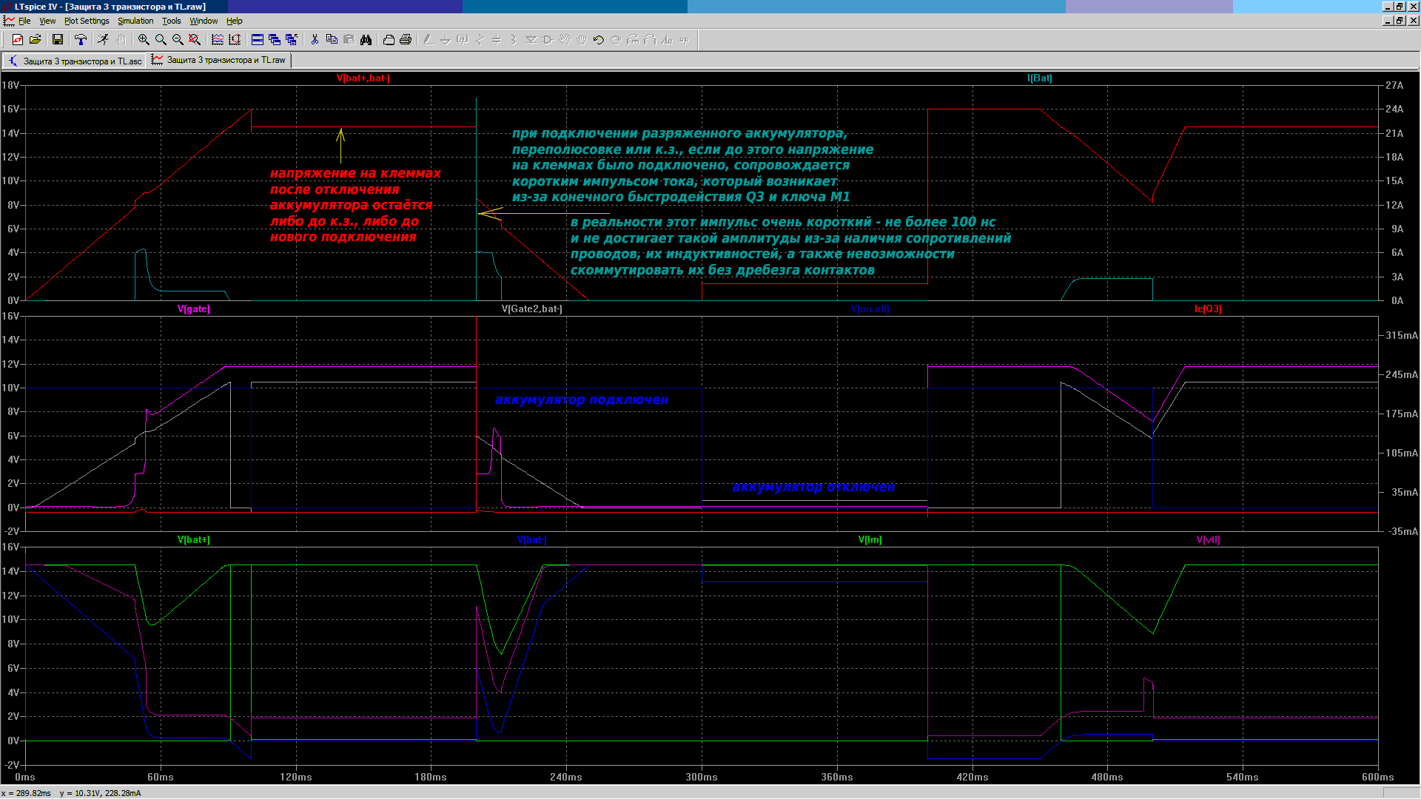This screenshot has width=1421, height=799.
Task: Open the File menu
Action: pyautogui.click(x=24, y=21)
